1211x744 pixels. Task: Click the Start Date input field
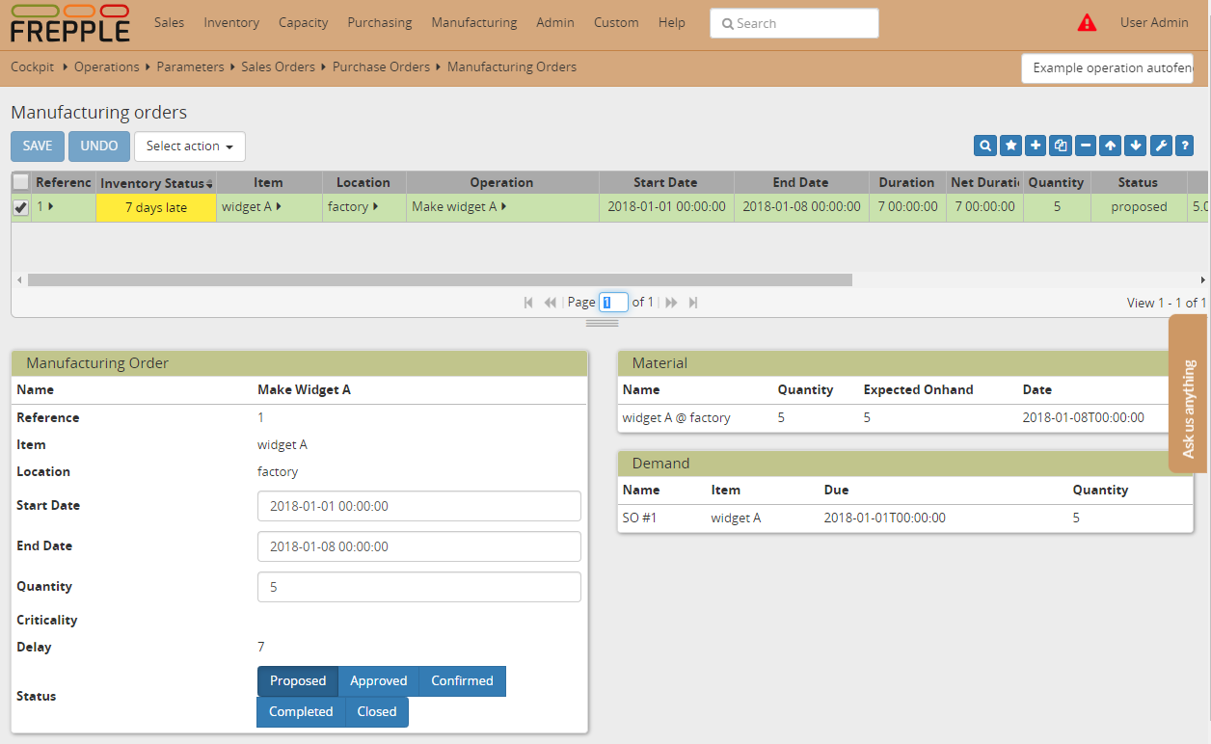click(418, 505)
